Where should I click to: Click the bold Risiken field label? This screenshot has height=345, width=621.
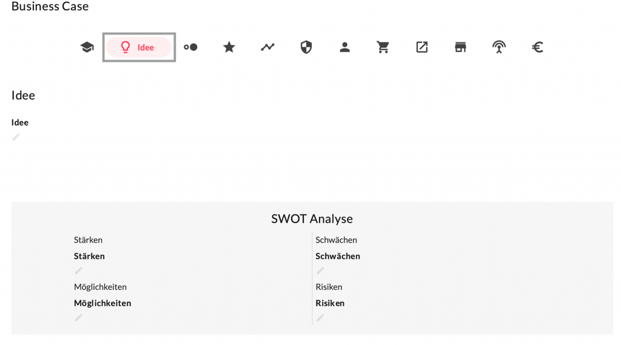[330, 303]
